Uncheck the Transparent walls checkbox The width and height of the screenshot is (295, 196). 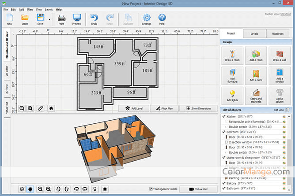coord(151,189)
